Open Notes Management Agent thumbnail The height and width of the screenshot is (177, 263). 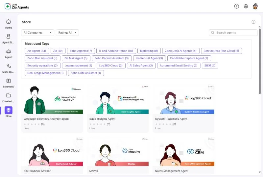pos(183,152)
